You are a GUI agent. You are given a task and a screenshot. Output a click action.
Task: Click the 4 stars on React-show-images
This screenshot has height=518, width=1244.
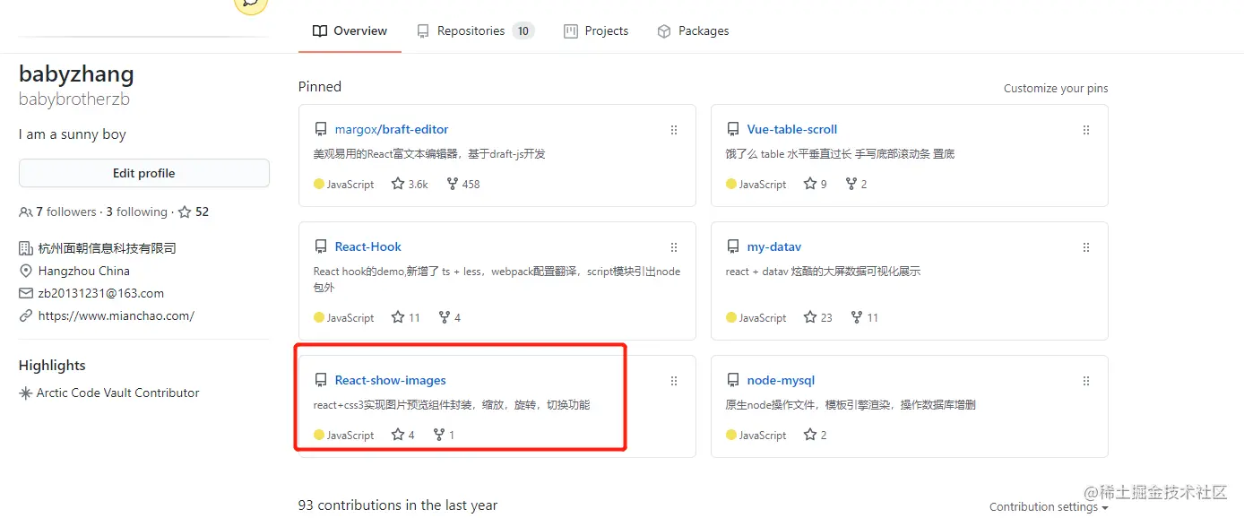pyautogui.click(x=403, y=435)
